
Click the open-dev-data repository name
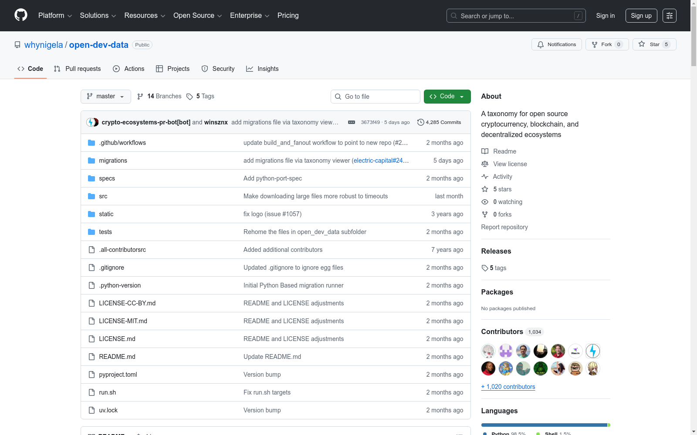99,45
